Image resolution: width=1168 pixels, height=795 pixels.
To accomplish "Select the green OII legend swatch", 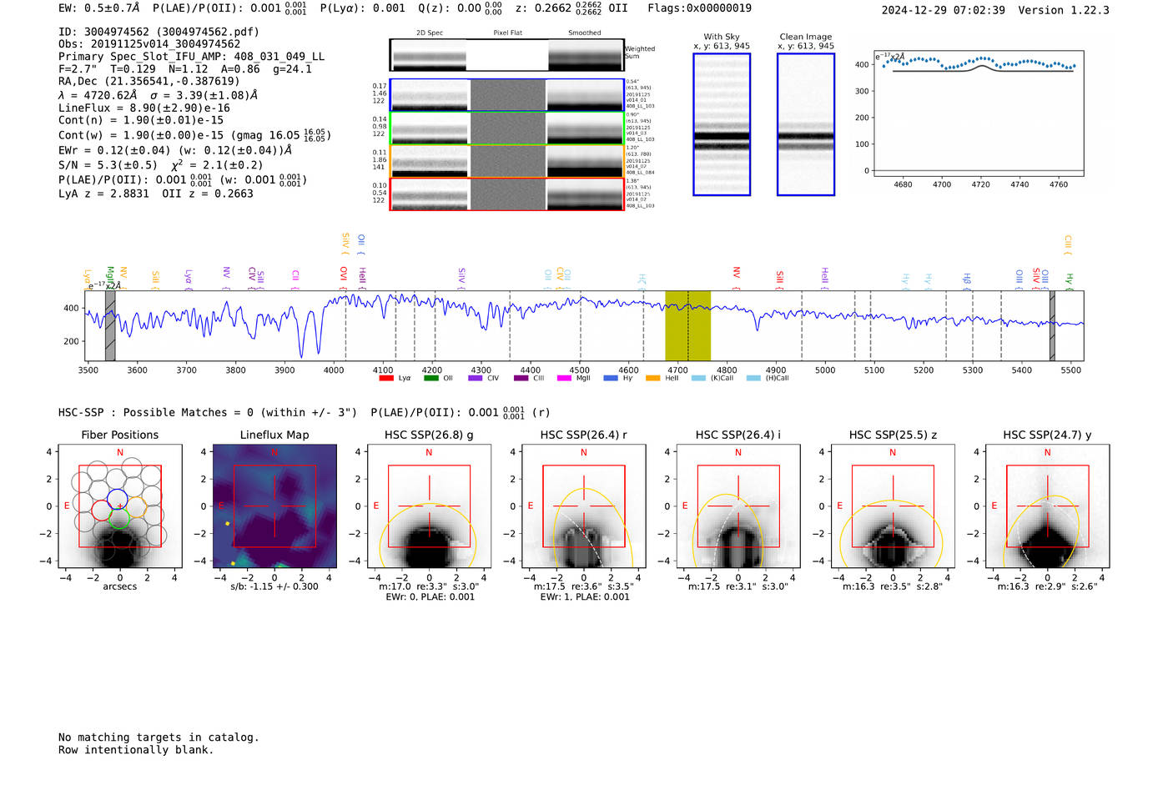I will pyautogui.click(x=430, y=379).
